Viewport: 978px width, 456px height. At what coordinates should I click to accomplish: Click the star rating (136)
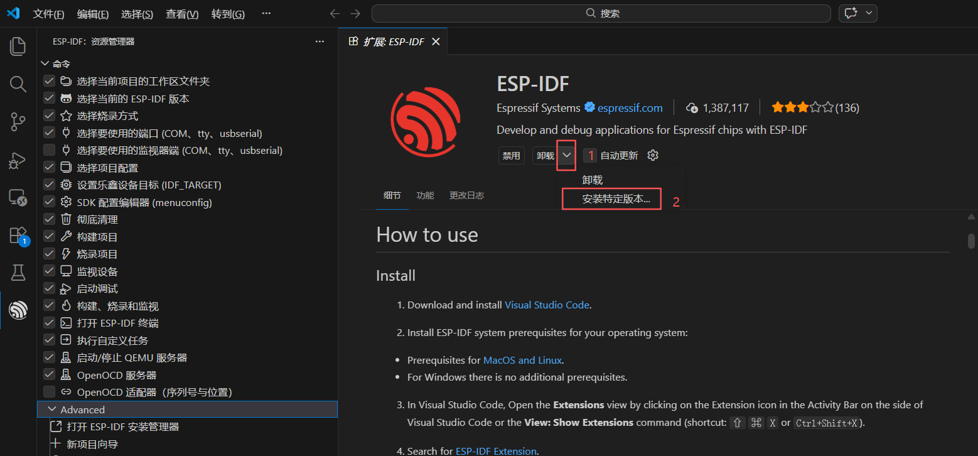pyautogui.click(x=815, y=108)
